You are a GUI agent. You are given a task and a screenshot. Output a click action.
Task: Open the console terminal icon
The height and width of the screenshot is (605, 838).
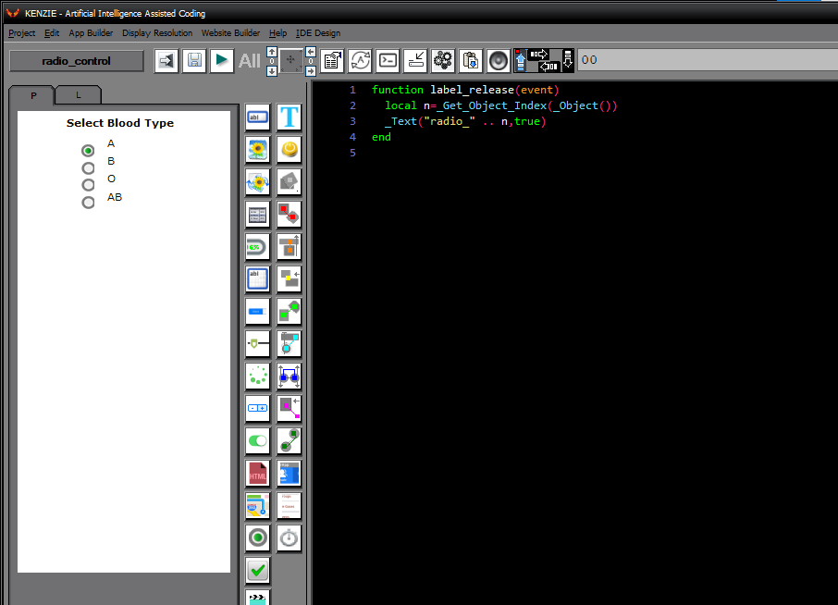tap(388, 60)
